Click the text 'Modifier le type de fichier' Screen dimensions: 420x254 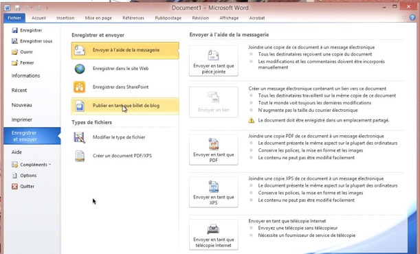[119, 137]
